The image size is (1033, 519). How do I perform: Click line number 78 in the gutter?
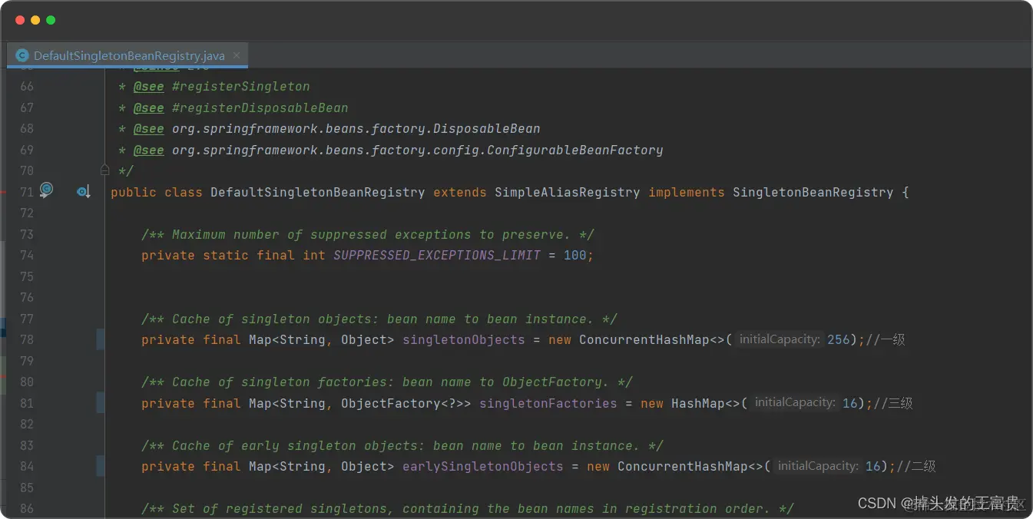[27, 339]
